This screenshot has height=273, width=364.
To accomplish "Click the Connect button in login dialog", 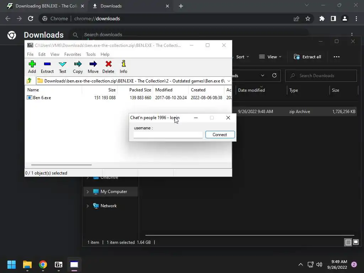I will (x=220, y=135).
